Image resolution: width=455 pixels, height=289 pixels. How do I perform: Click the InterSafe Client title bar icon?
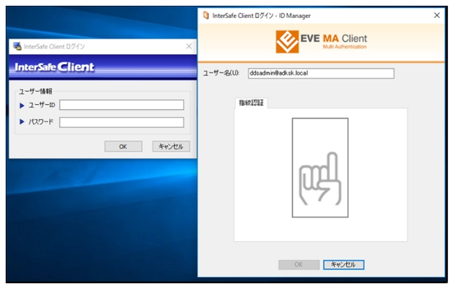(x=17, y=46)
